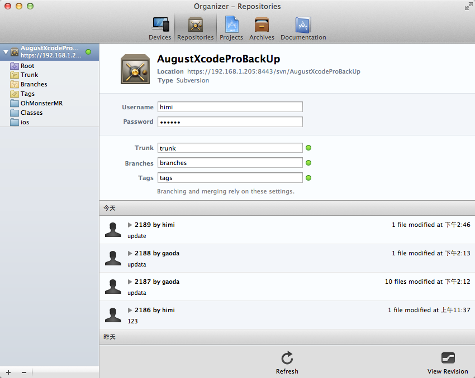
Task: Click the large repository vault icon
Action: click(135, 69)
